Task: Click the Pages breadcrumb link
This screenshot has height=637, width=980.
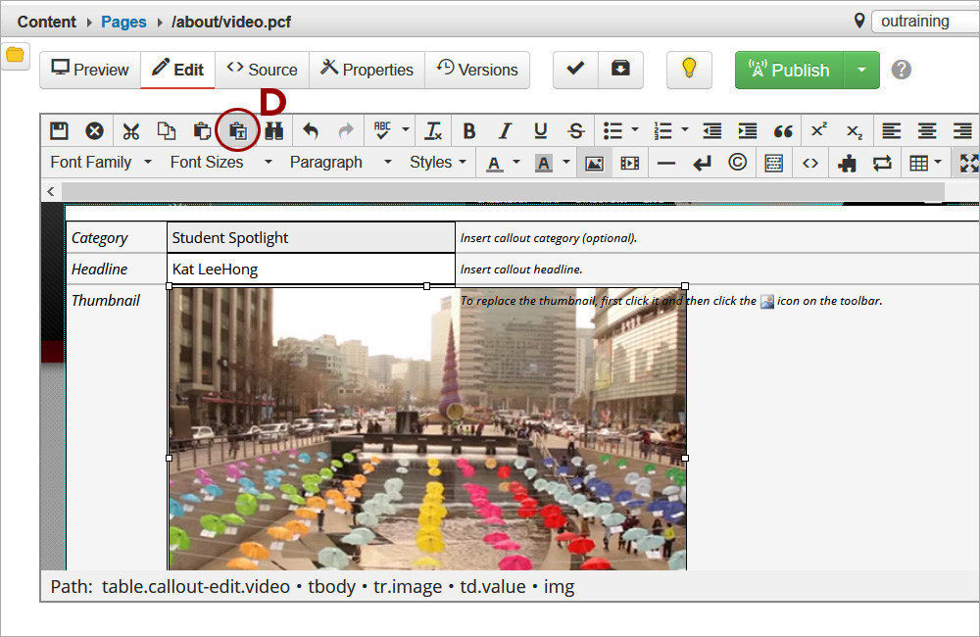Action: point(123,22)
